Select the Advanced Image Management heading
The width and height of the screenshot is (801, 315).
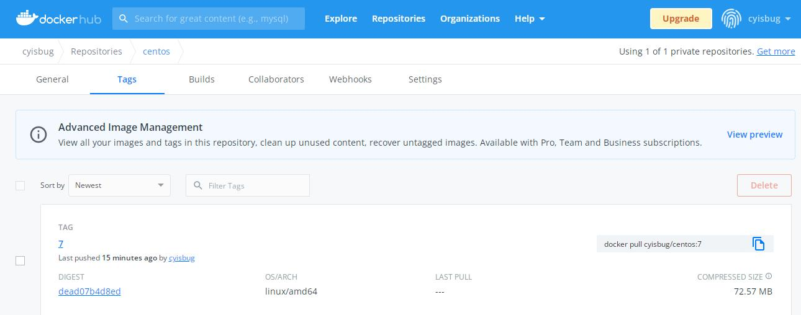click(130, 127)
